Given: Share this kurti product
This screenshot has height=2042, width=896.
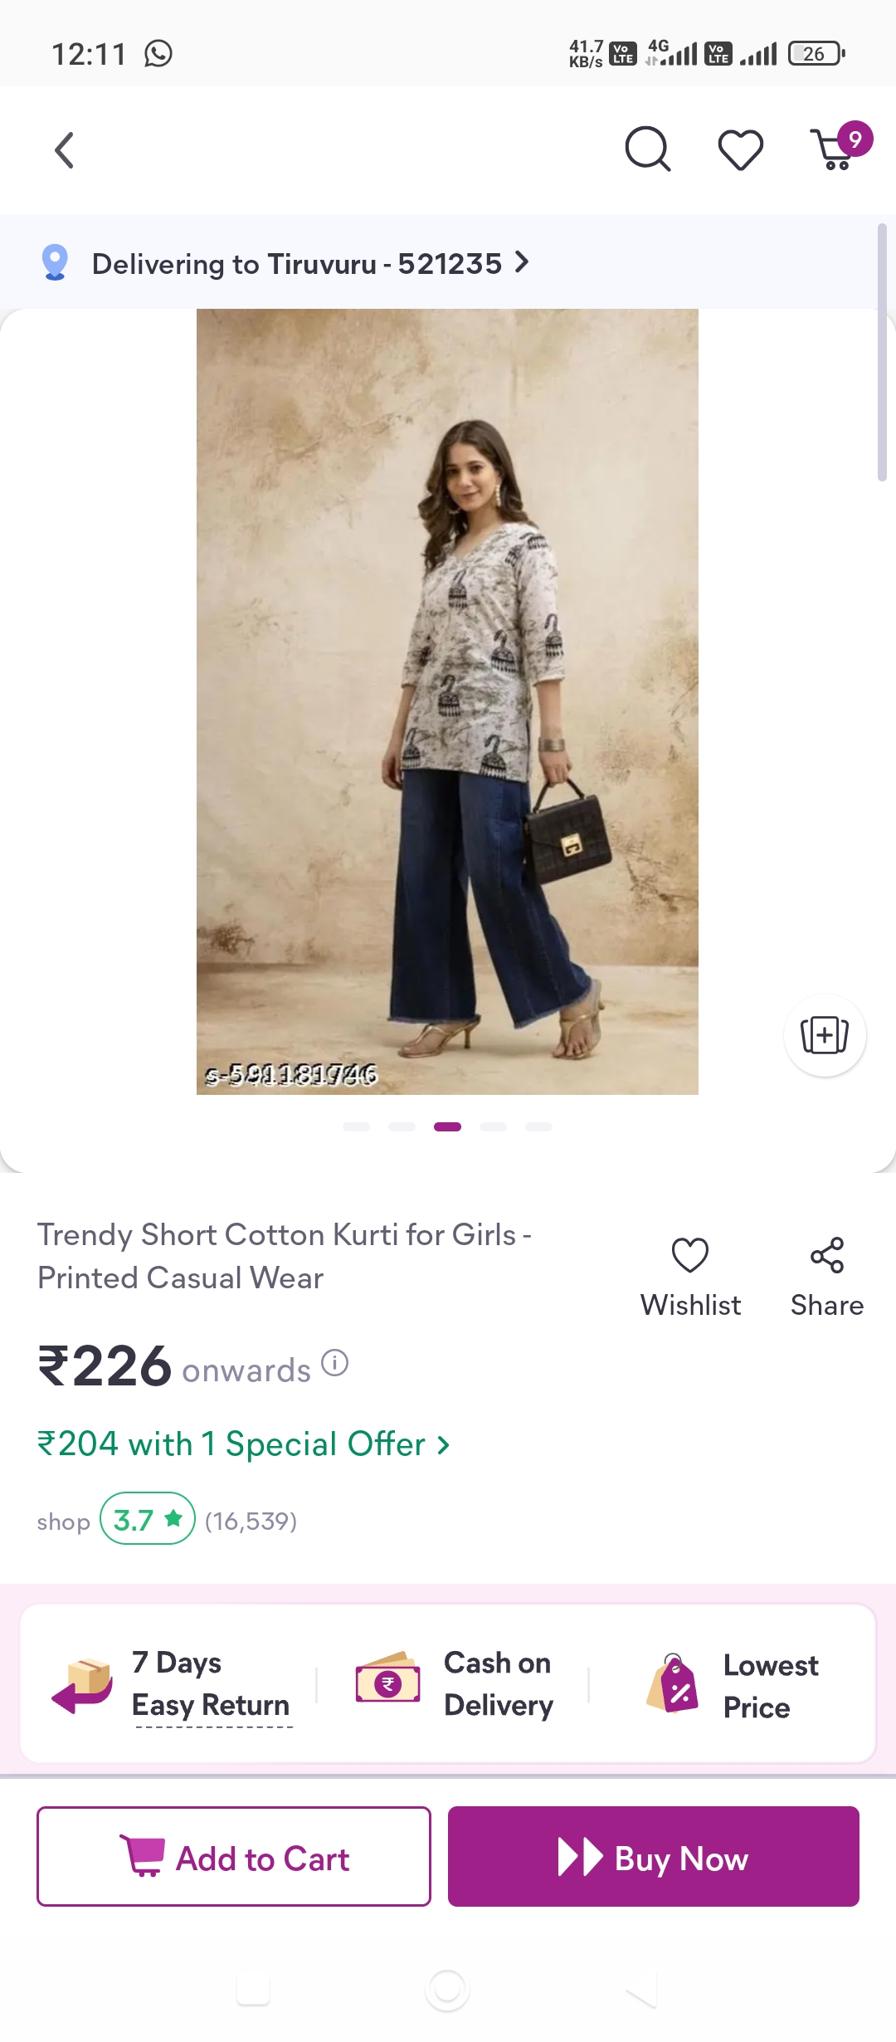Looking at the screenshot, I should (x=826, y=1276).
